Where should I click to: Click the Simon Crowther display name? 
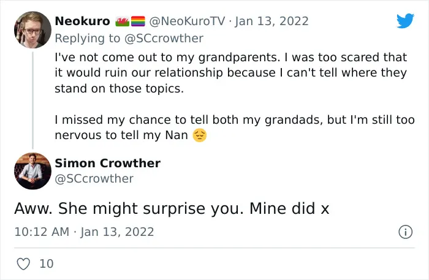107,163
